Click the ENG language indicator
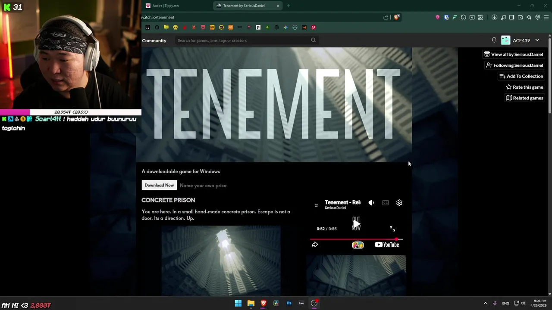The height and width of the screenshot is (310, 552). click(505, 304)
